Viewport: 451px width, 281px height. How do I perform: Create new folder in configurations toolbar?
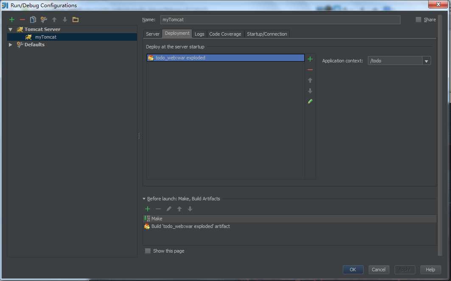tap(76, 20)
